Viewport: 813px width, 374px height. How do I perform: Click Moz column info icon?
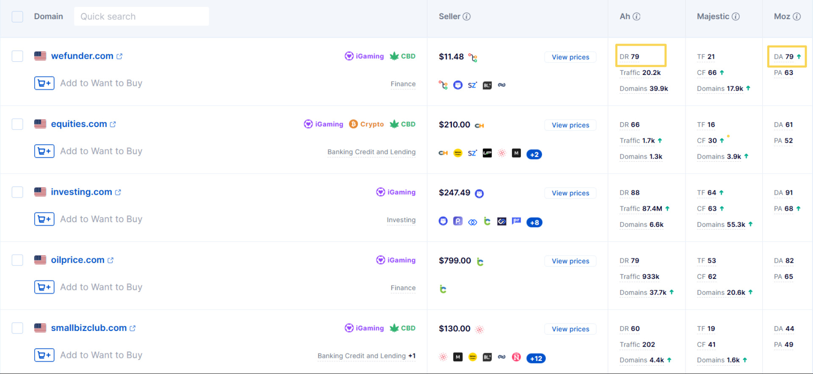(x=797, y=16)
